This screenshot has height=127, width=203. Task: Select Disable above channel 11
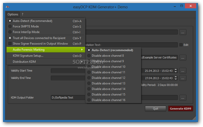tap(113, 72)
